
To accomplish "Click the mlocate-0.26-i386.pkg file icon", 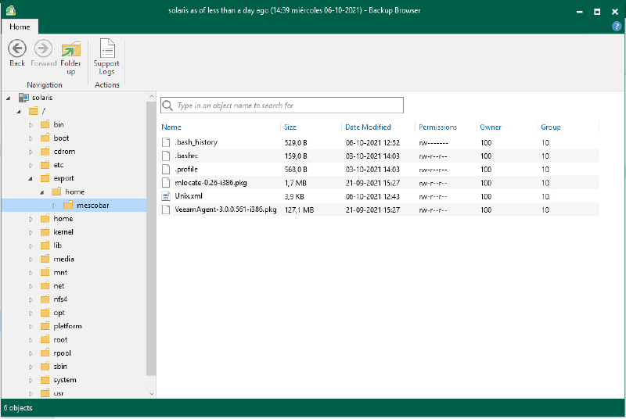I will (166, 183).
